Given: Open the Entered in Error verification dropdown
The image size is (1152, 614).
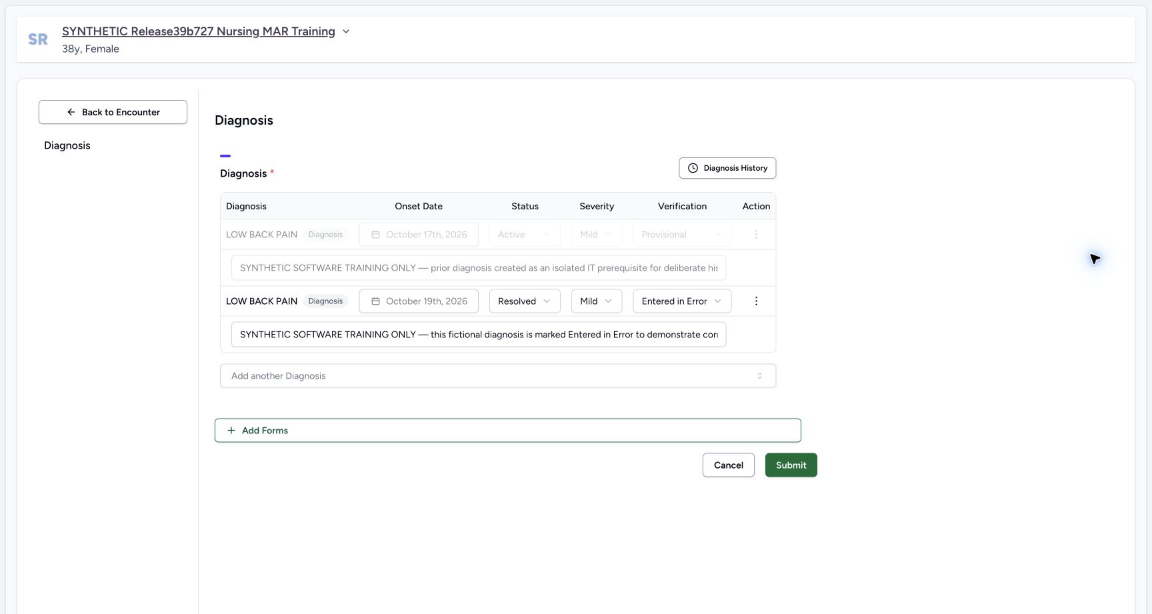Looking at the screenshot, I should (682, 301).
